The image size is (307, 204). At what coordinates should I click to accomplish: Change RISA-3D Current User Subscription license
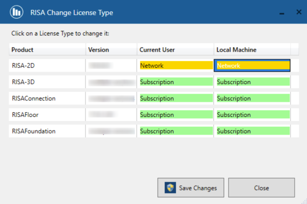click(177, 82)
